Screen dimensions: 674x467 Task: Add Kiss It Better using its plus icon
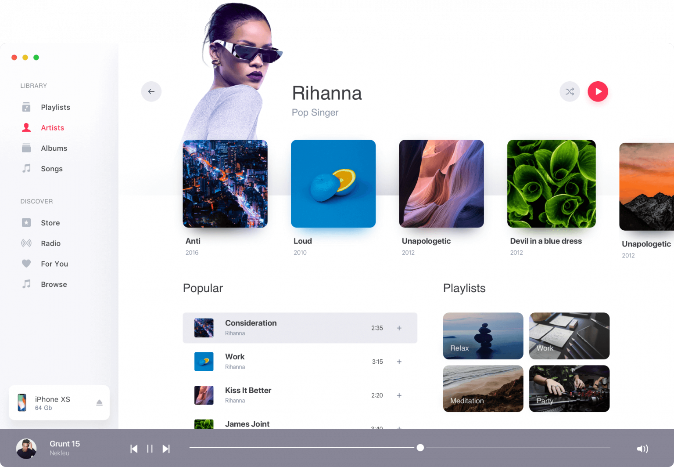(x=399, y=395)
